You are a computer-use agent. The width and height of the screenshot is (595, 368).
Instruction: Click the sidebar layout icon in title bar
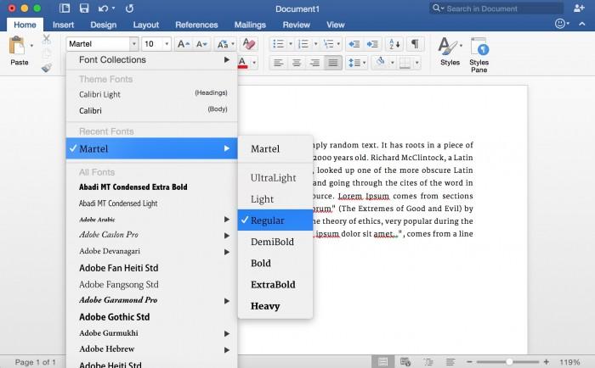(x=65, y=8)
